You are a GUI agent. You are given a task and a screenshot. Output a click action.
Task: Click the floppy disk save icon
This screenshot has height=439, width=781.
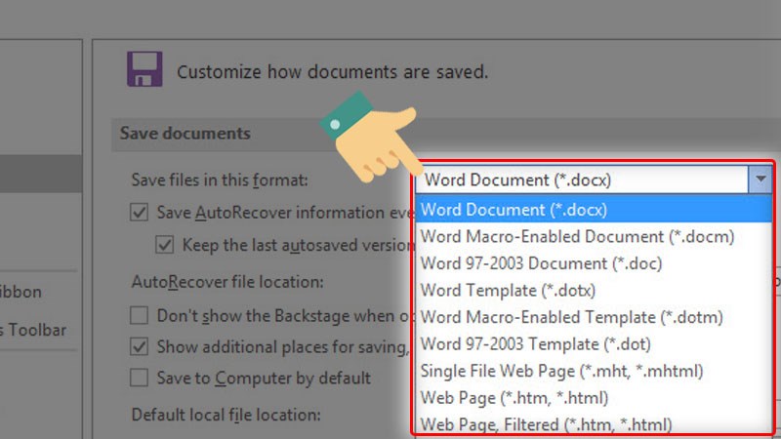click(x=144, y=70)
